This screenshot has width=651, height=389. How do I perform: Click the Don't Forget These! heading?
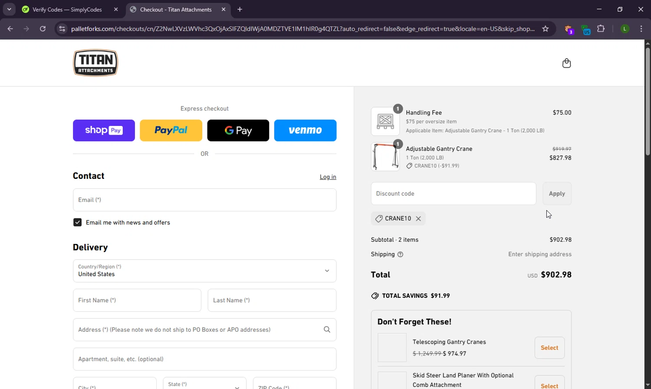(414, 322)
